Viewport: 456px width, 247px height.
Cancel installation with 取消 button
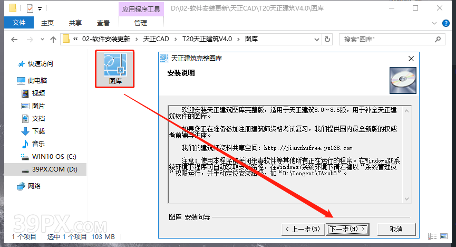pos(396,229)
